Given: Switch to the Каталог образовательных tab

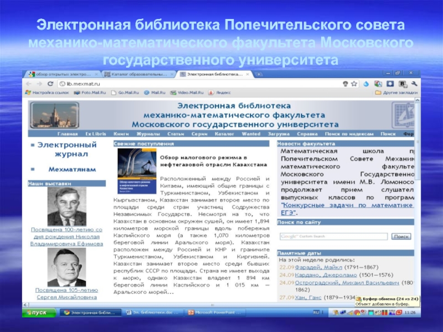Looking at the screenshot, I should tap(137, 74).
